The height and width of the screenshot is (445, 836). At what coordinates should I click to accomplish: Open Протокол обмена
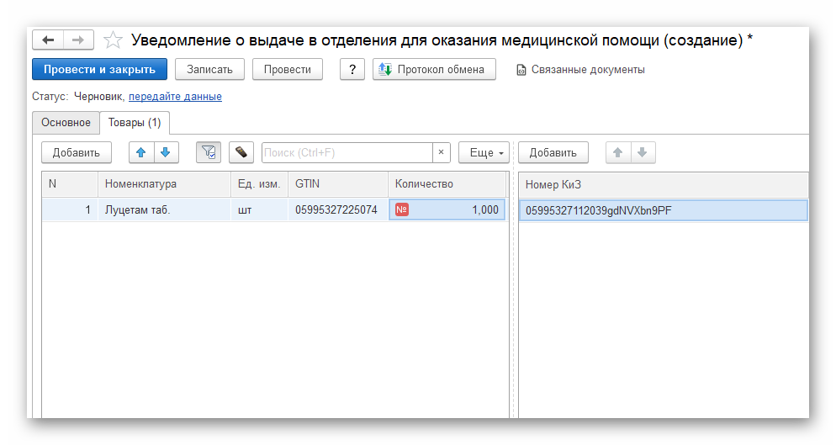pos(434,69)
